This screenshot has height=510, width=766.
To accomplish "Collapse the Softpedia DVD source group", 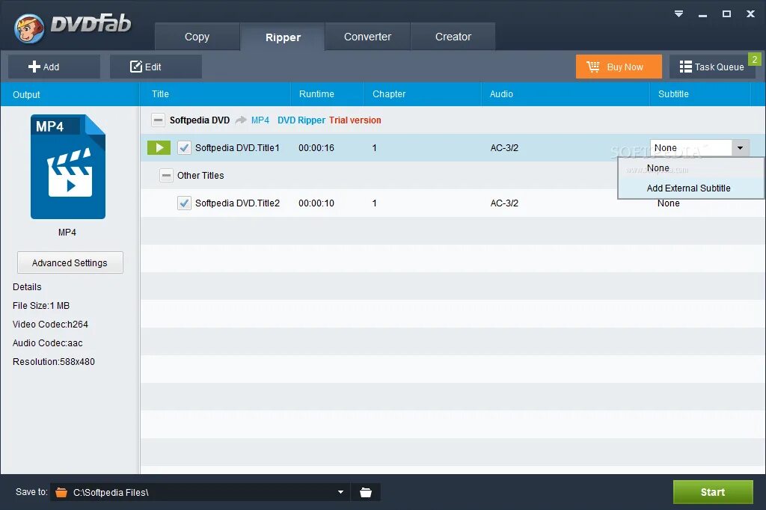I will 158,120.
